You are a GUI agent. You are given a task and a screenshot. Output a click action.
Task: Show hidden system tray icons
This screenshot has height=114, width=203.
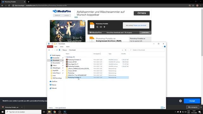click(x=175, y=112)
